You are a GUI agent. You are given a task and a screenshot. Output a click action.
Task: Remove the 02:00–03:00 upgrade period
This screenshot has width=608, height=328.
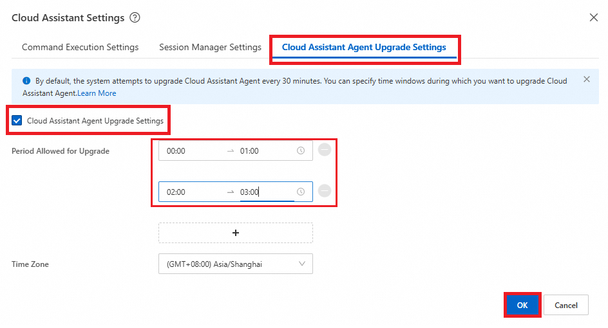tap(325, 191)
